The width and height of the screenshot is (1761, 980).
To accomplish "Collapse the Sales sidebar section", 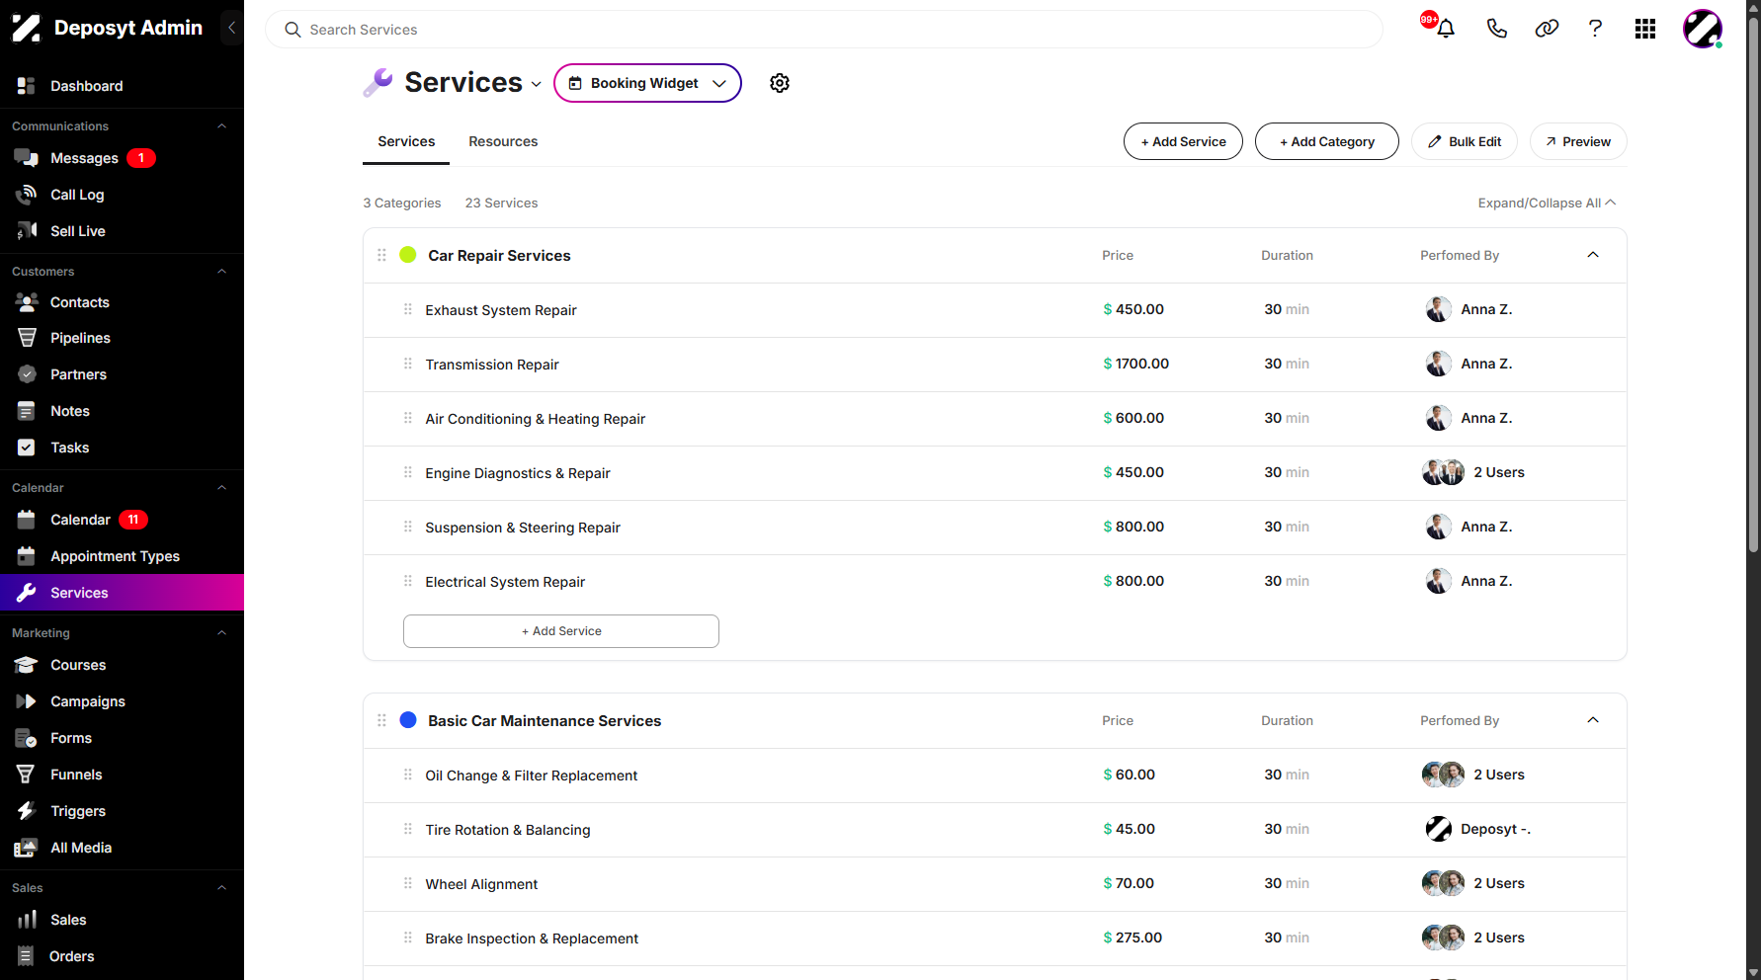I will pyautogui.click(x=221, y=888).
